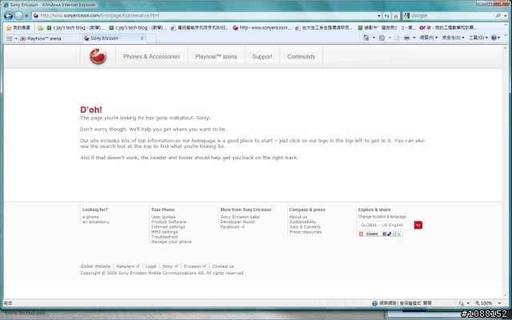Click the GLOBAL - US English language field
This screenshot has width=512, height=320.
(386, 225)
